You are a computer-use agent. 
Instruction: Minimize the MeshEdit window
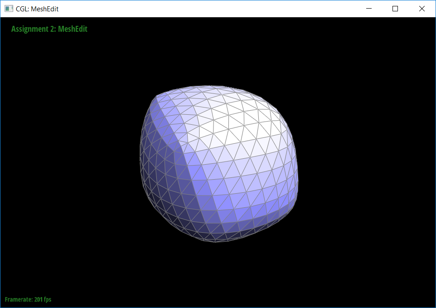(x=369, y=9)
